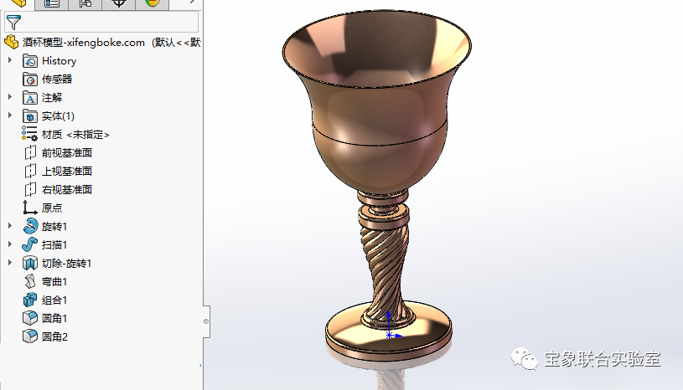Select the 材质 <未指定> label

75,135
